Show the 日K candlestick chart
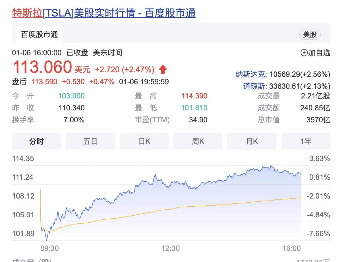 tap(144, 141)
